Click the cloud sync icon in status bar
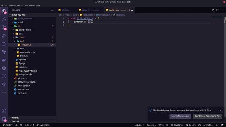Image resolution: width=226 pixels, height=127 pixels. pos(17,125)
